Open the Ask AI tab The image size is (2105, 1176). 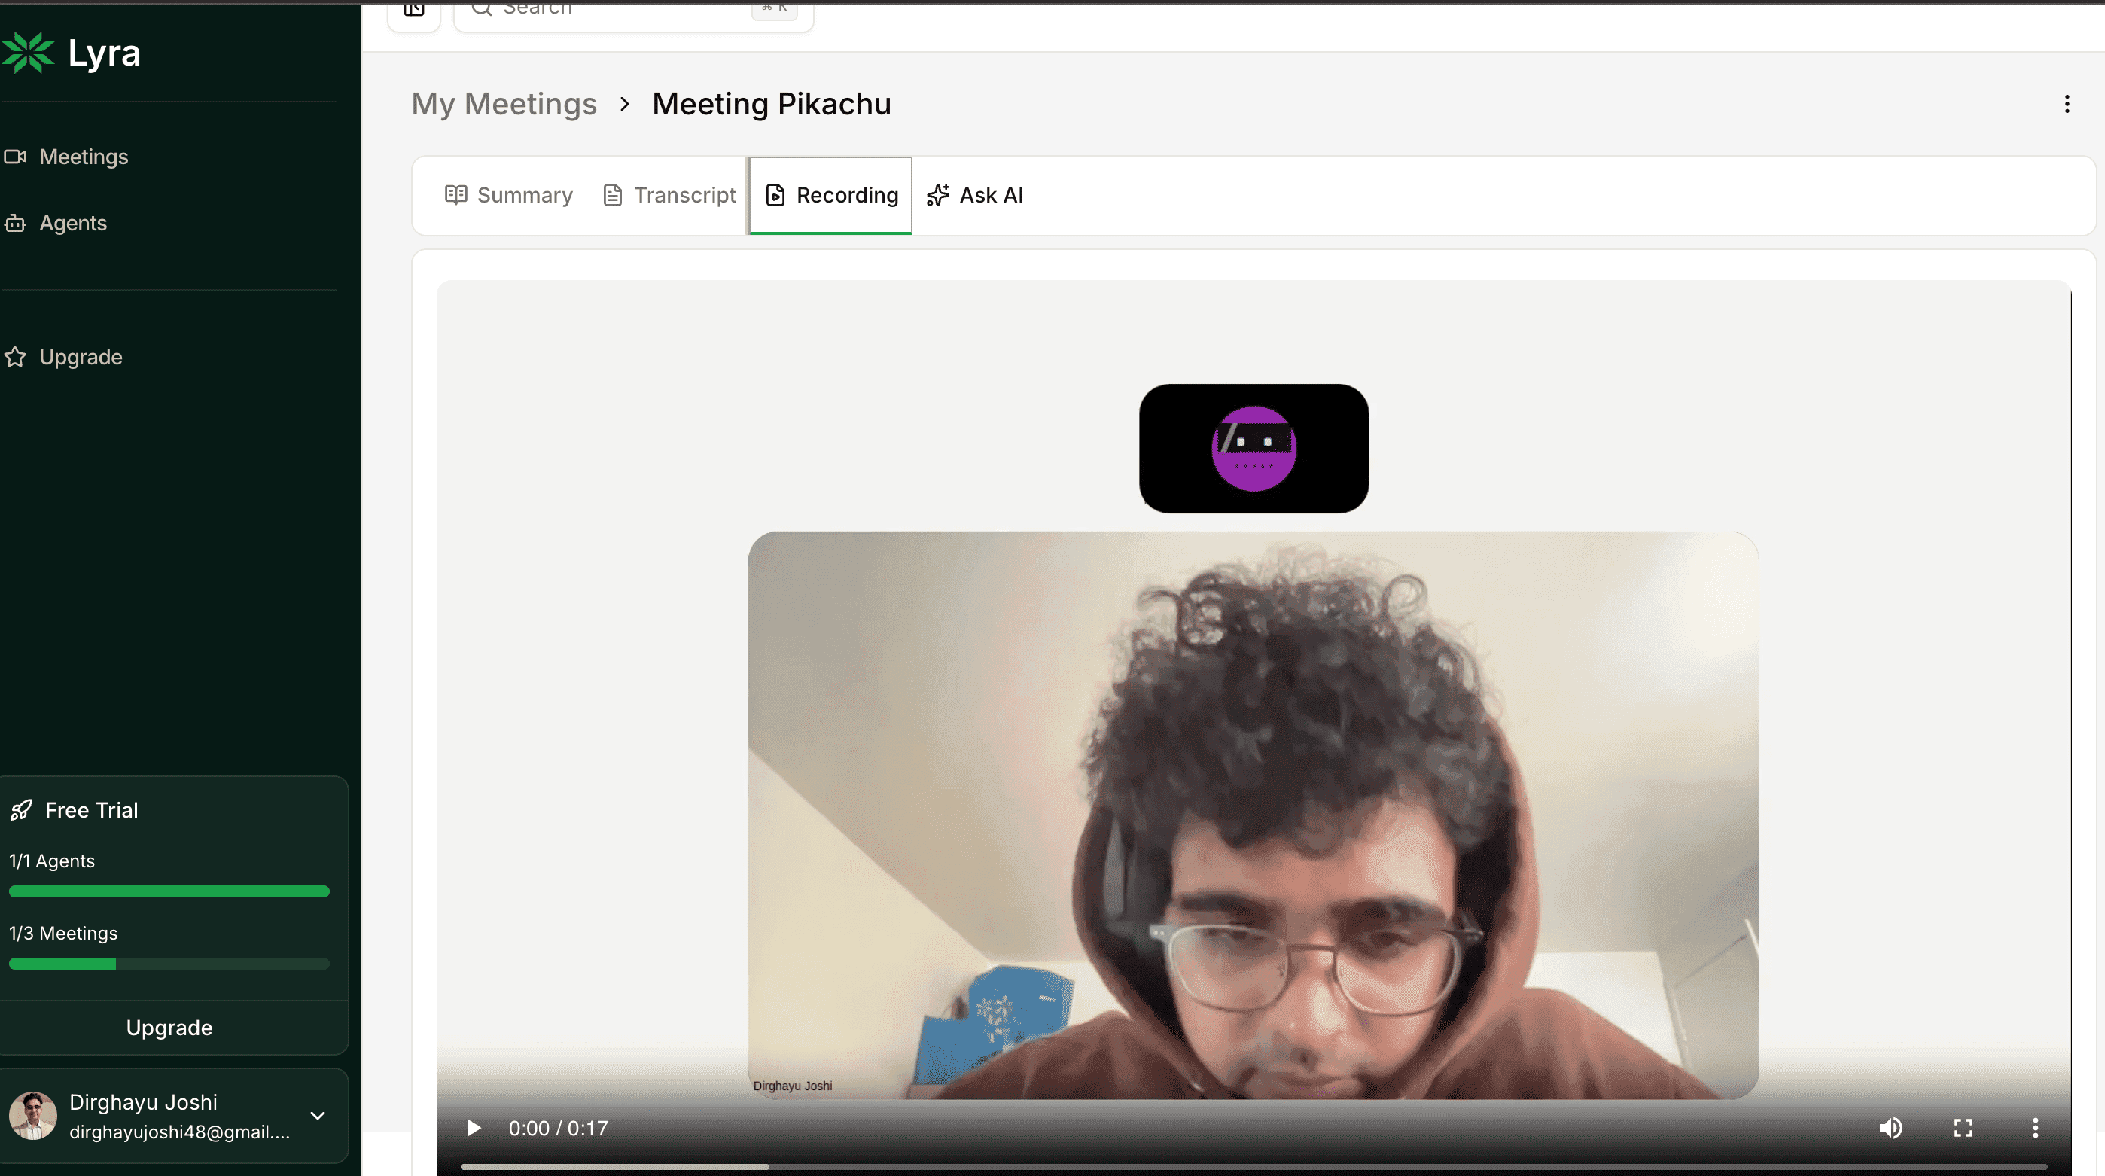pos(975,195)
